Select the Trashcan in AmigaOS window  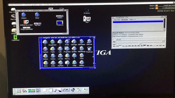[x=89, y=50]
